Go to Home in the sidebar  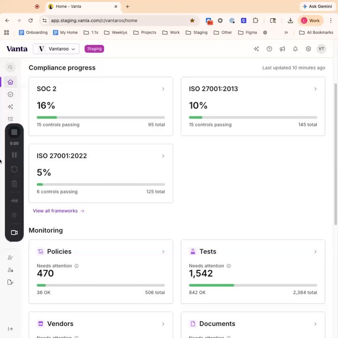click(10, 82)
